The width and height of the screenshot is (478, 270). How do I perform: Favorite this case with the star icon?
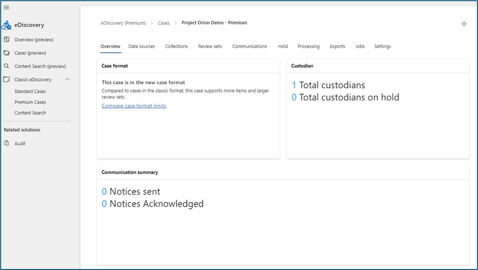pyautogui.click(x=464, y=24)
